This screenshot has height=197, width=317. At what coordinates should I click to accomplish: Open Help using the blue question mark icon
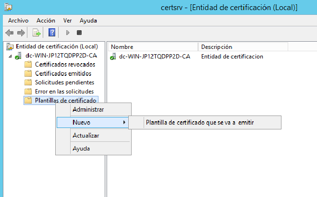tap(52, 33)
